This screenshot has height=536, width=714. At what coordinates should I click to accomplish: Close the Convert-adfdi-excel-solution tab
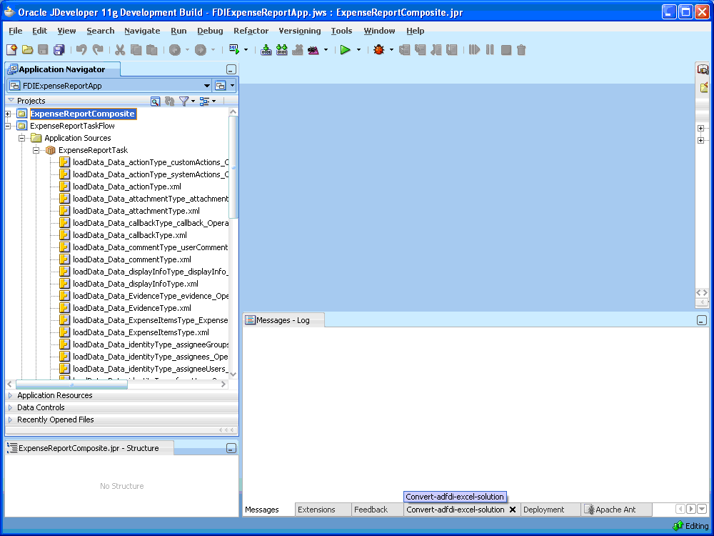(x=513, y=510)
